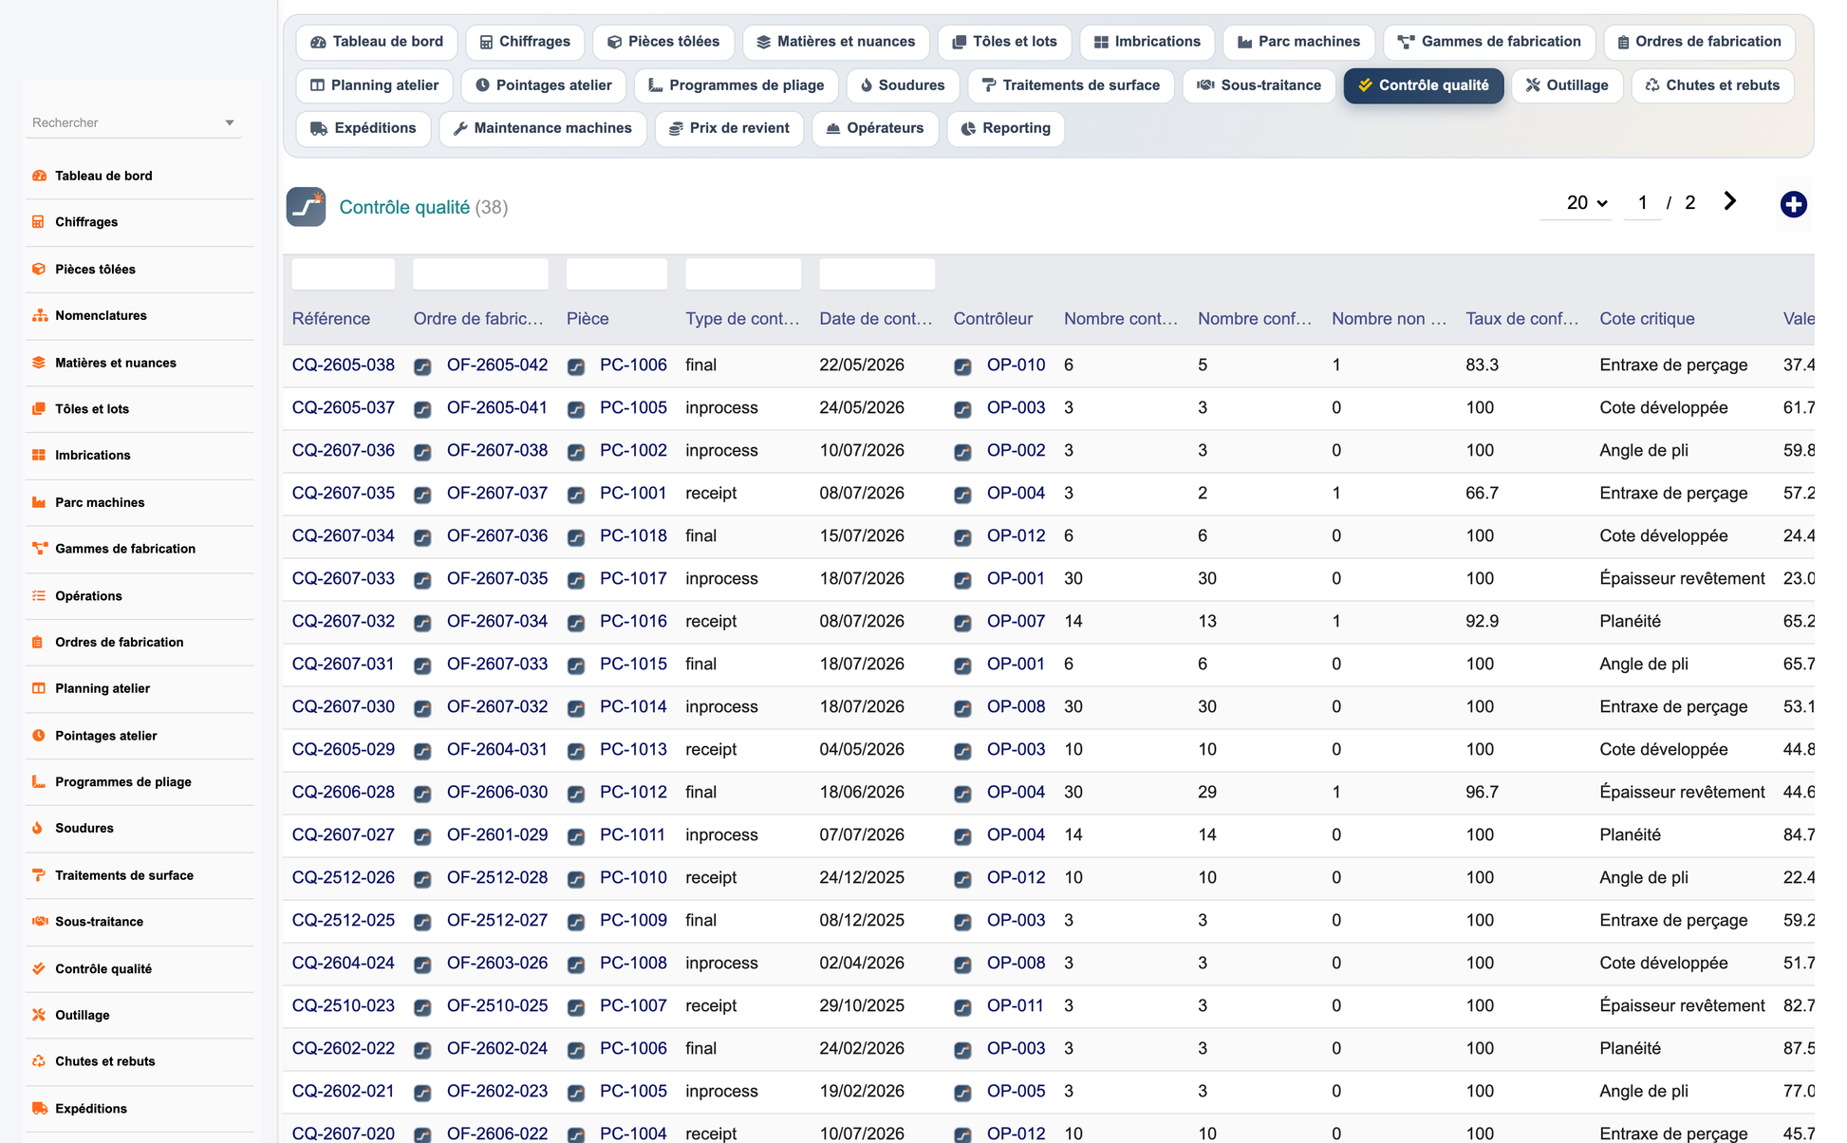Open Programmes de pliage tab
Image resolution: width=1847 pixels, height=1143 pixels.
click(736, 85)
